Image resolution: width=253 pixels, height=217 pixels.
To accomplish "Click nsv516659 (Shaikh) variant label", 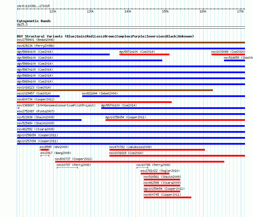I will [x=238, y=58].
